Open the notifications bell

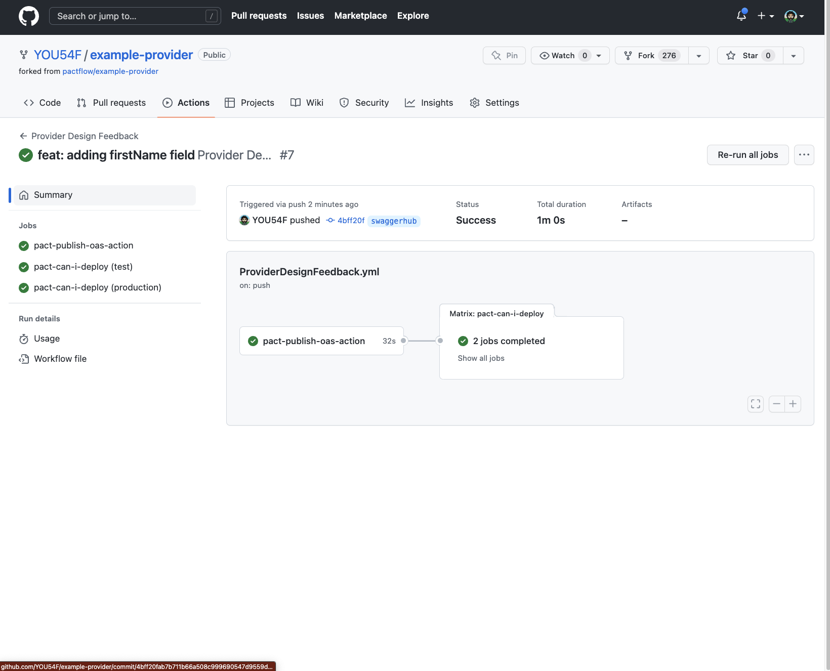tap(740, 16)
